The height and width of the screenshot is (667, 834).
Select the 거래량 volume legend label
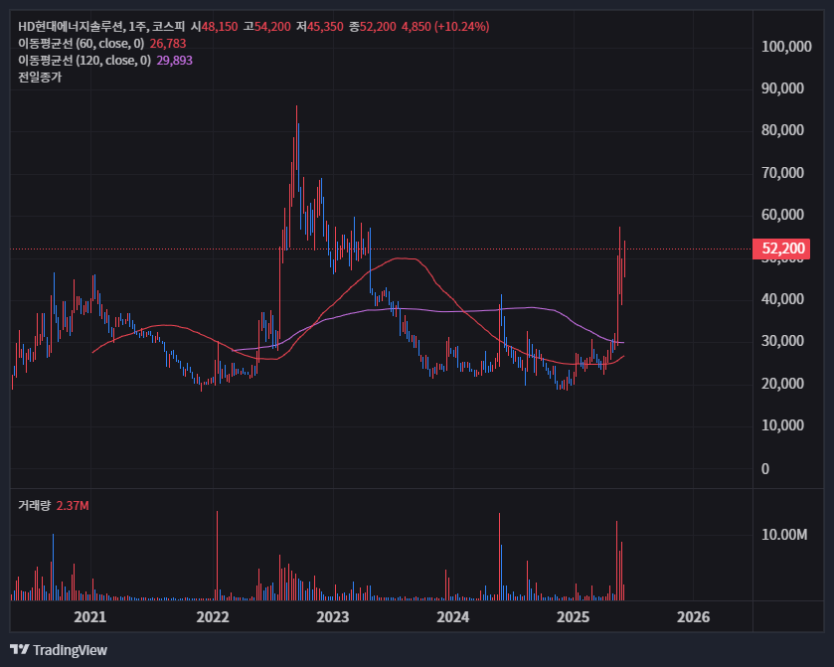point(34,505)
